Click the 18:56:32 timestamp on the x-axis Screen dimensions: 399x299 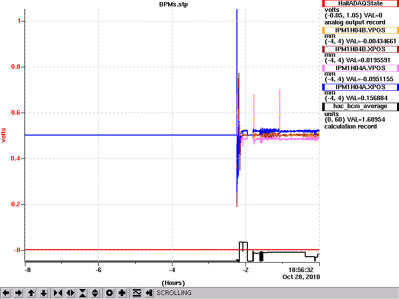pos(301,270)
